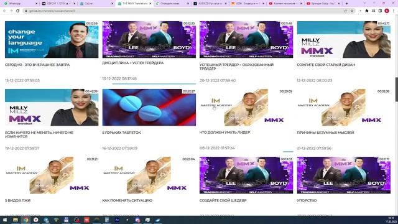Click watch progress bar under ДИСЦИПЛИНА = УСПЕХ ТРЕЙДЕРА
The width and height of the screenshot is (398, 224).
point(154,83)
